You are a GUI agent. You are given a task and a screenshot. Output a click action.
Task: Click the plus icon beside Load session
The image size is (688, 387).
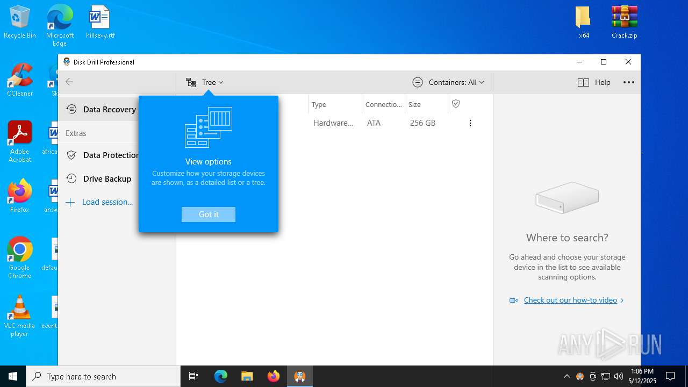70,202
